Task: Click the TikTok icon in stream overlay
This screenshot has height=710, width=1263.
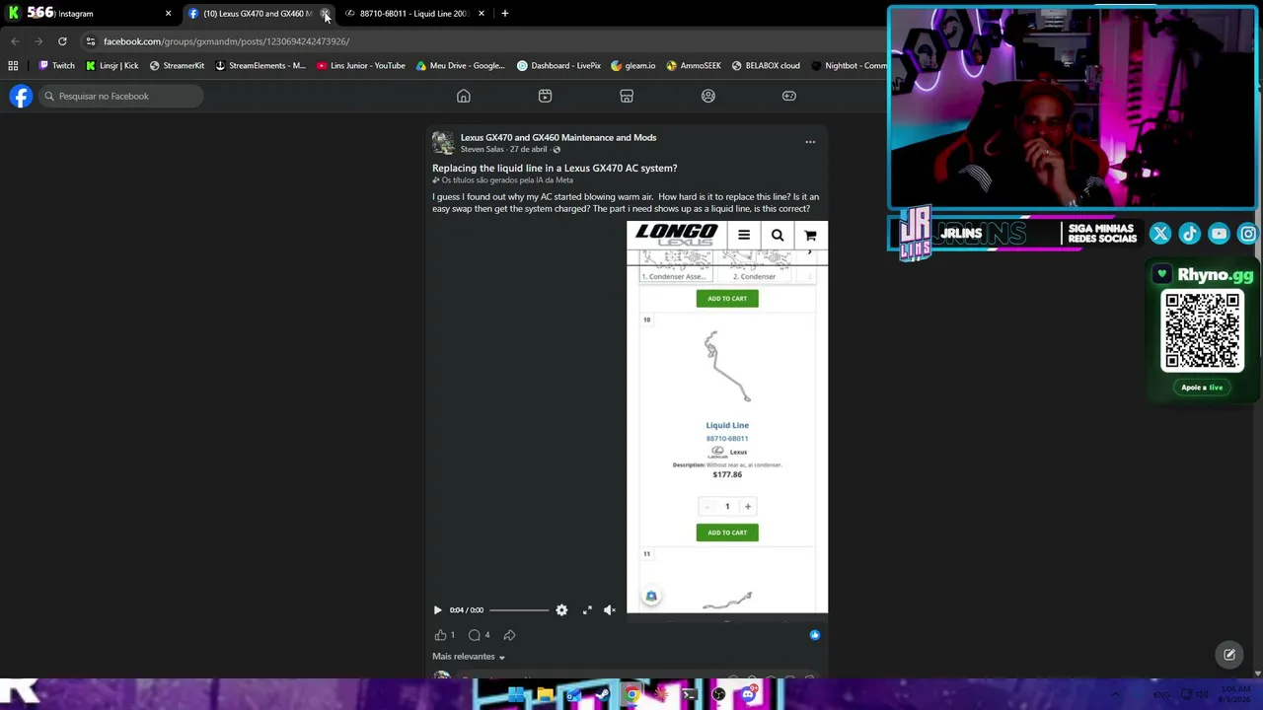Action: [1190, 234]
